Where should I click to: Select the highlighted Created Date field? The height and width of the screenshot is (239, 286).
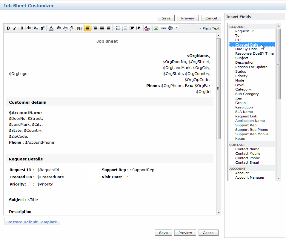(x=252, y=45)
